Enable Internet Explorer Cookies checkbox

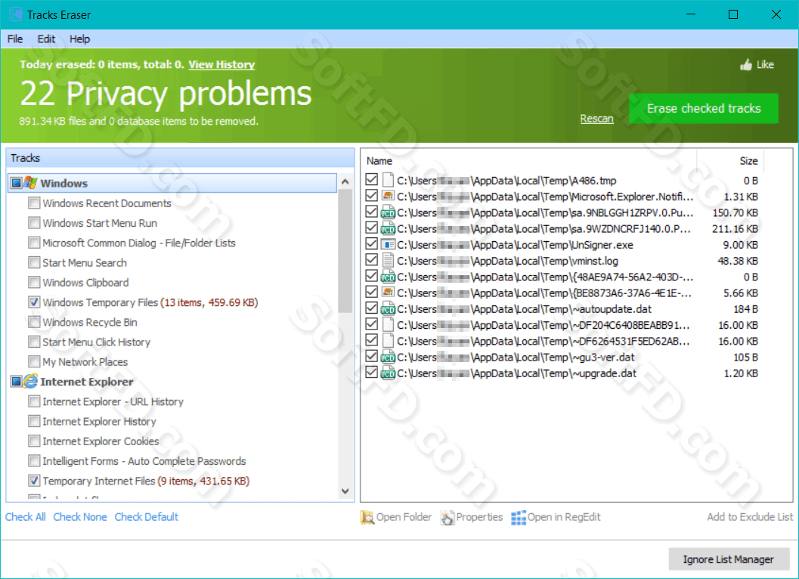34,441
